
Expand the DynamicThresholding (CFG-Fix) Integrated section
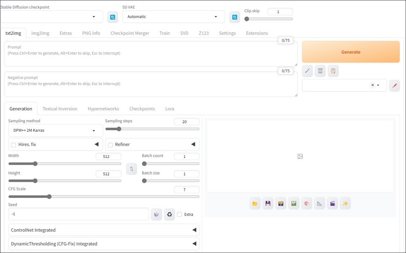(x=104, y=244)
